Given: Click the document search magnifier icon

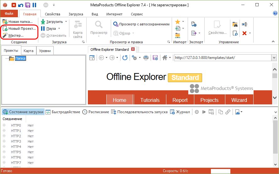Looking at the screenshot, I should click(x=235, y=33).
